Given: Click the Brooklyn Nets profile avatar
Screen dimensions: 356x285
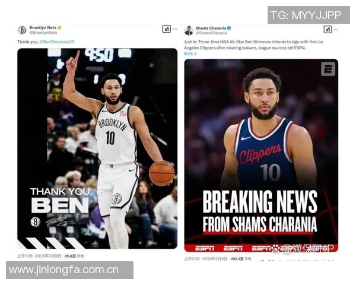Looking at the screenshot, I should coord(22,30).
